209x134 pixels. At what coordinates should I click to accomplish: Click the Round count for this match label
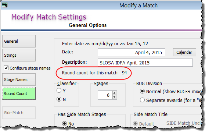click(94, 73)
